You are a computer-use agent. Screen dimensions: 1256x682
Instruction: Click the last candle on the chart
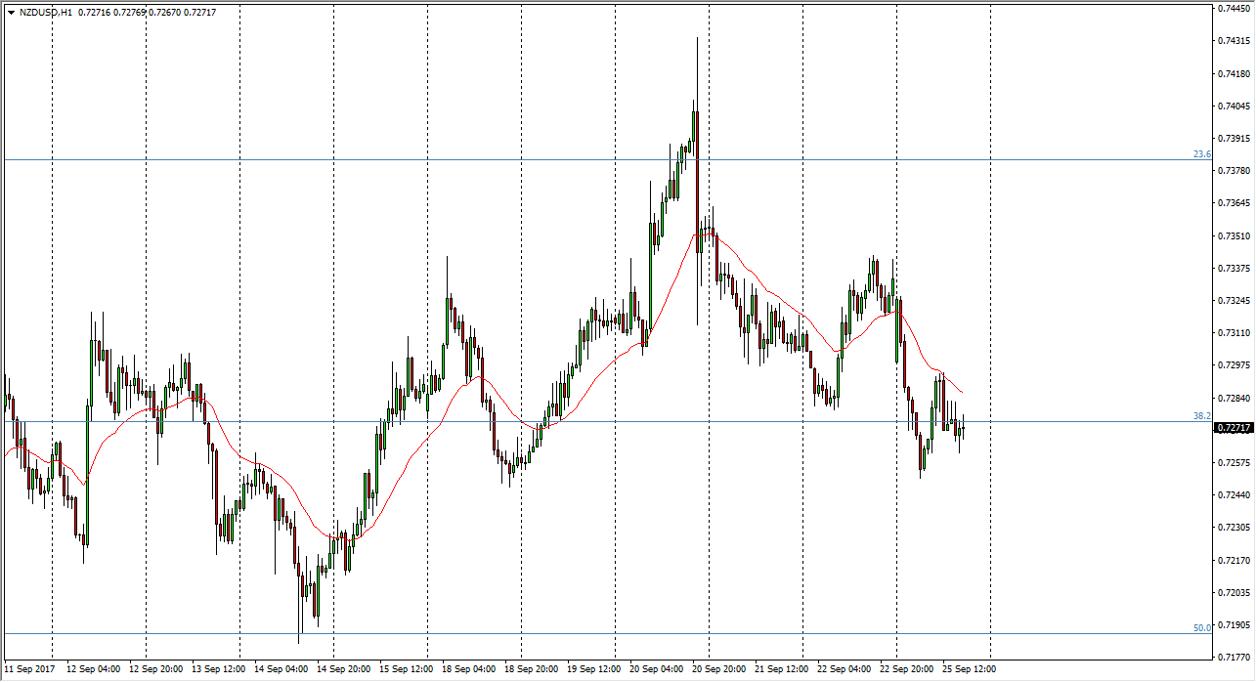[x=963, y=428]
